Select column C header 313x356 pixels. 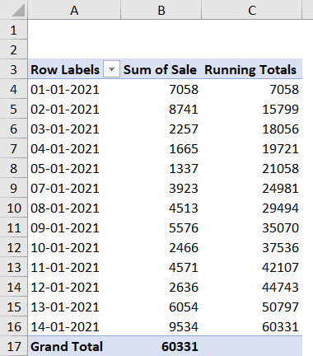tap(252, 10)
